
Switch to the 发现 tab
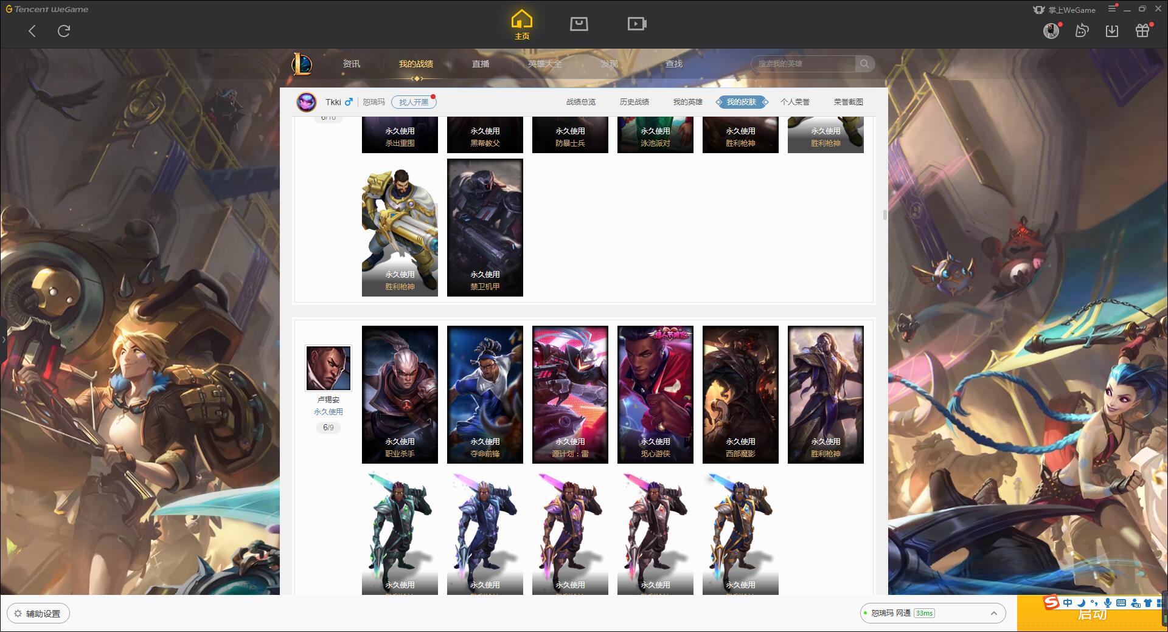[610, 64]
